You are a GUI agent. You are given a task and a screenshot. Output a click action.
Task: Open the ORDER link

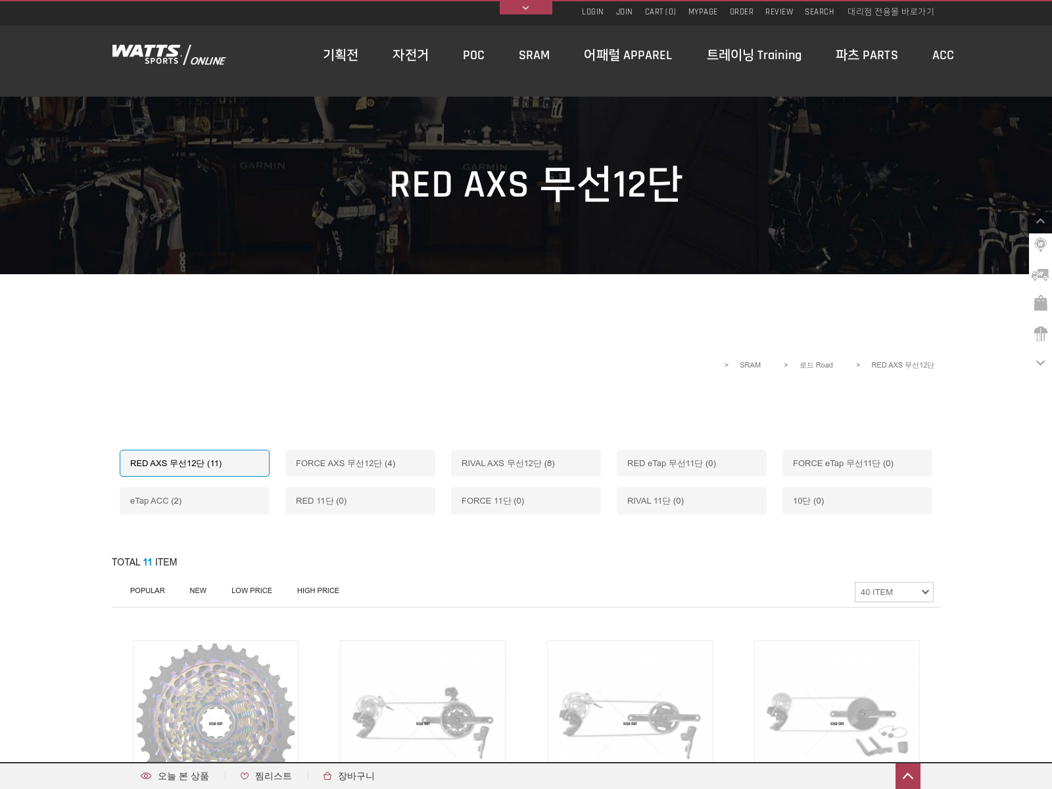(x=742, y=12)
